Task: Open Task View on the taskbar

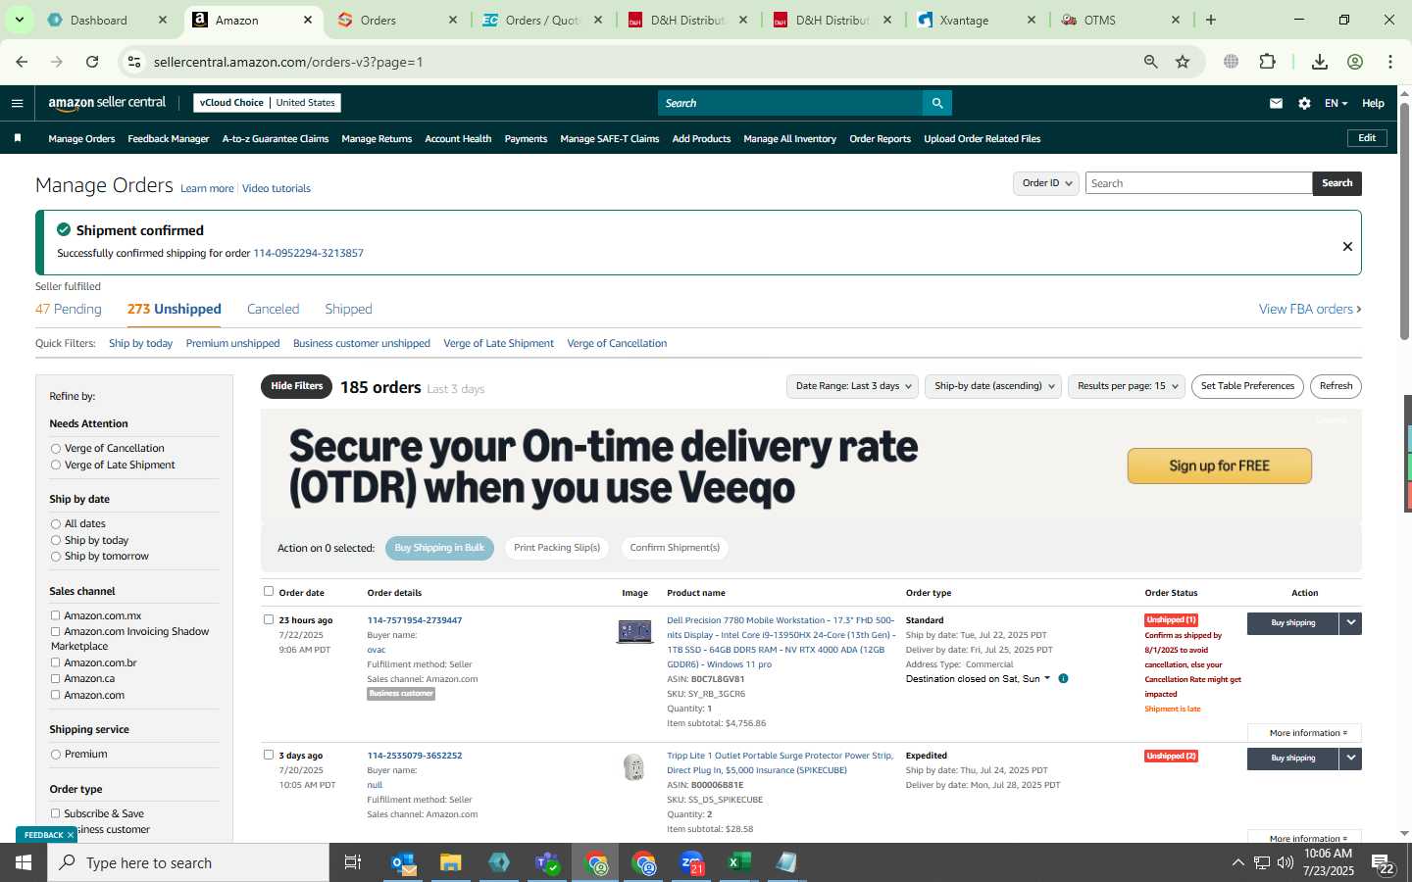Action: pos(353,862)
